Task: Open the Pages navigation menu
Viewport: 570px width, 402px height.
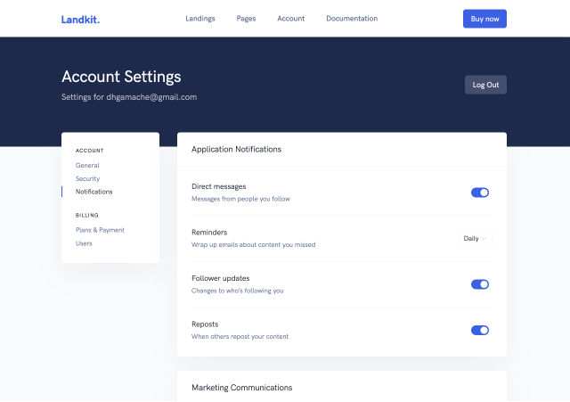Action: coord(246,19)
